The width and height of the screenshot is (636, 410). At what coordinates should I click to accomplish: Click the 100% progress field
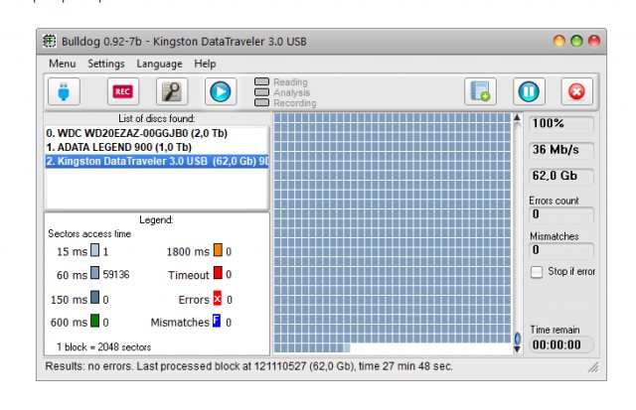[561, 123]
